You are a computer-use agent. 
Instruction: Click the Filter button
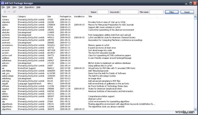(172, 12)
